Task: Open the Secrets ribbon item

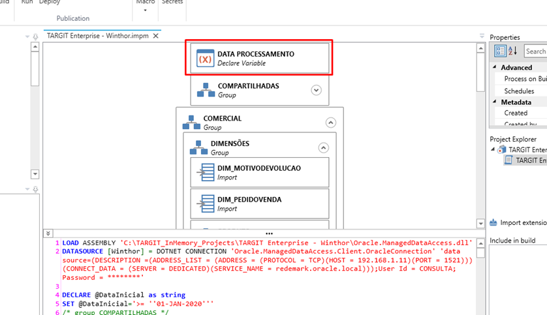Action: click(172, 2)
